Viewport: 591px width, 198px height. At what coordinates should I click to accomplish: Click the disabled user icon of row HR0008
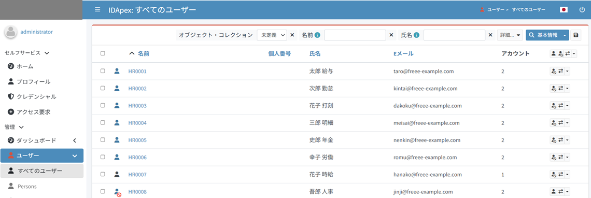point(118,192)
